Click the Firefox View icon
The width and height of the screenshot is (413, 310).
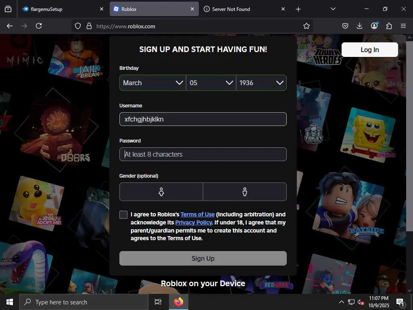tap(8, 9)
